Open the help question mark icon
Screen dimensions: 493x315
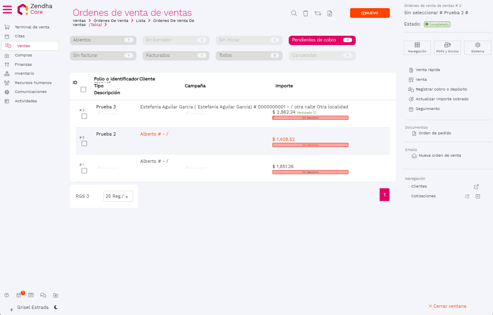point(6,295)
